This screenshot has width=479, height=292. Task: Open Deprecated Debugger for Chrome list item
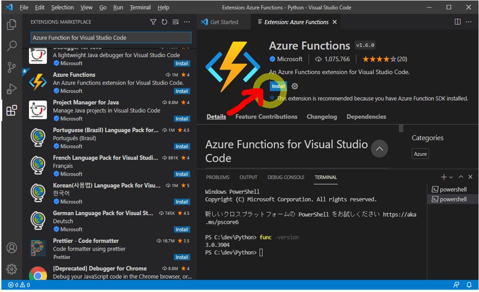pyautogui.click(x=110, y=272)
